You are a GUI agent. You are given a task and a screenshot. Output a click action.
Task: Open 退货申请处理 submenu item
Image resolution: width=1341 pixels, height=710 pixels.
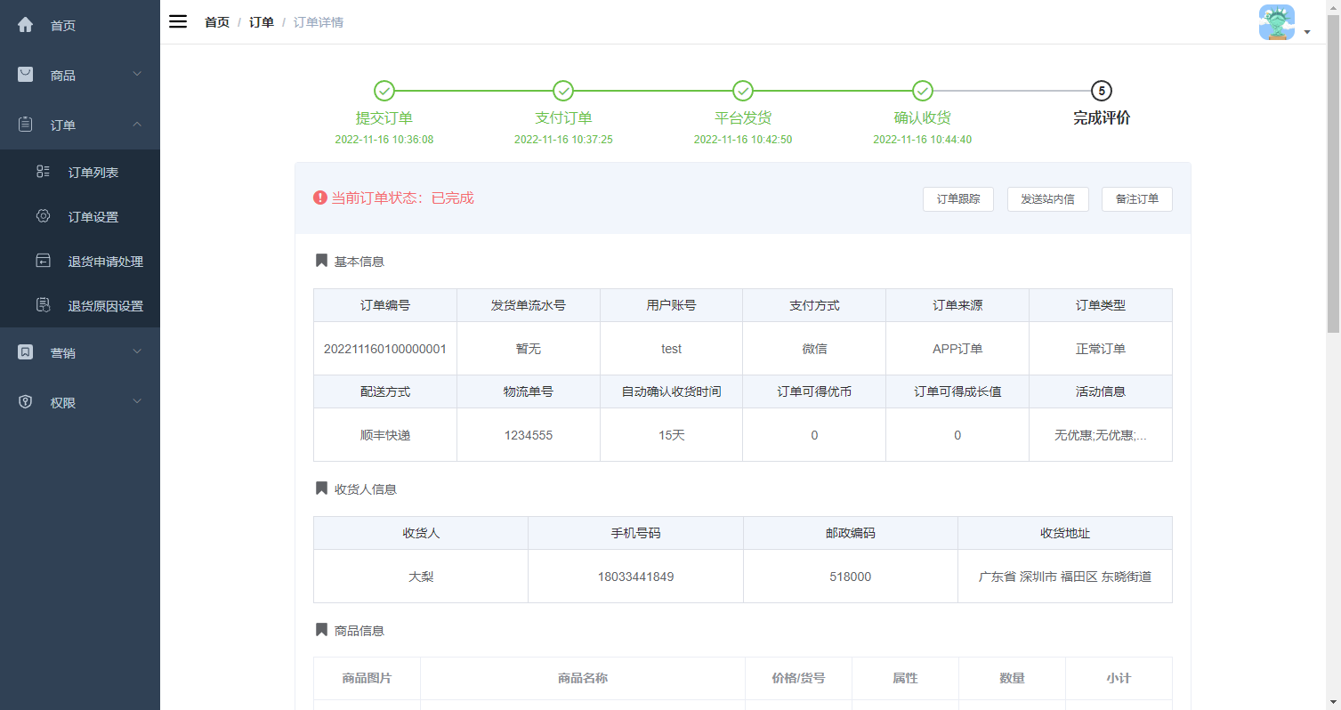80,261
